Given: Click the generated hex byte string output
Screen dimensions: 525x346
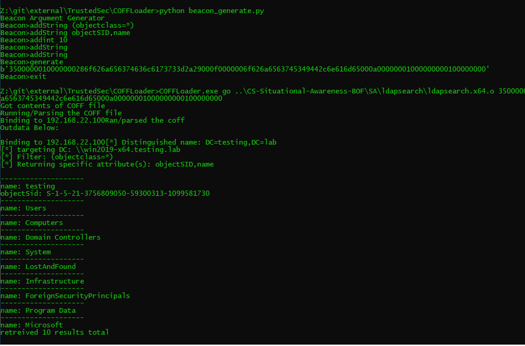Looking at the screenshot, I should point(245,69).
